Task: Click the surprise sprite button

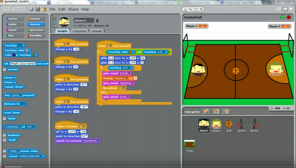Action: pyautogui.click(x=226, y=112)
